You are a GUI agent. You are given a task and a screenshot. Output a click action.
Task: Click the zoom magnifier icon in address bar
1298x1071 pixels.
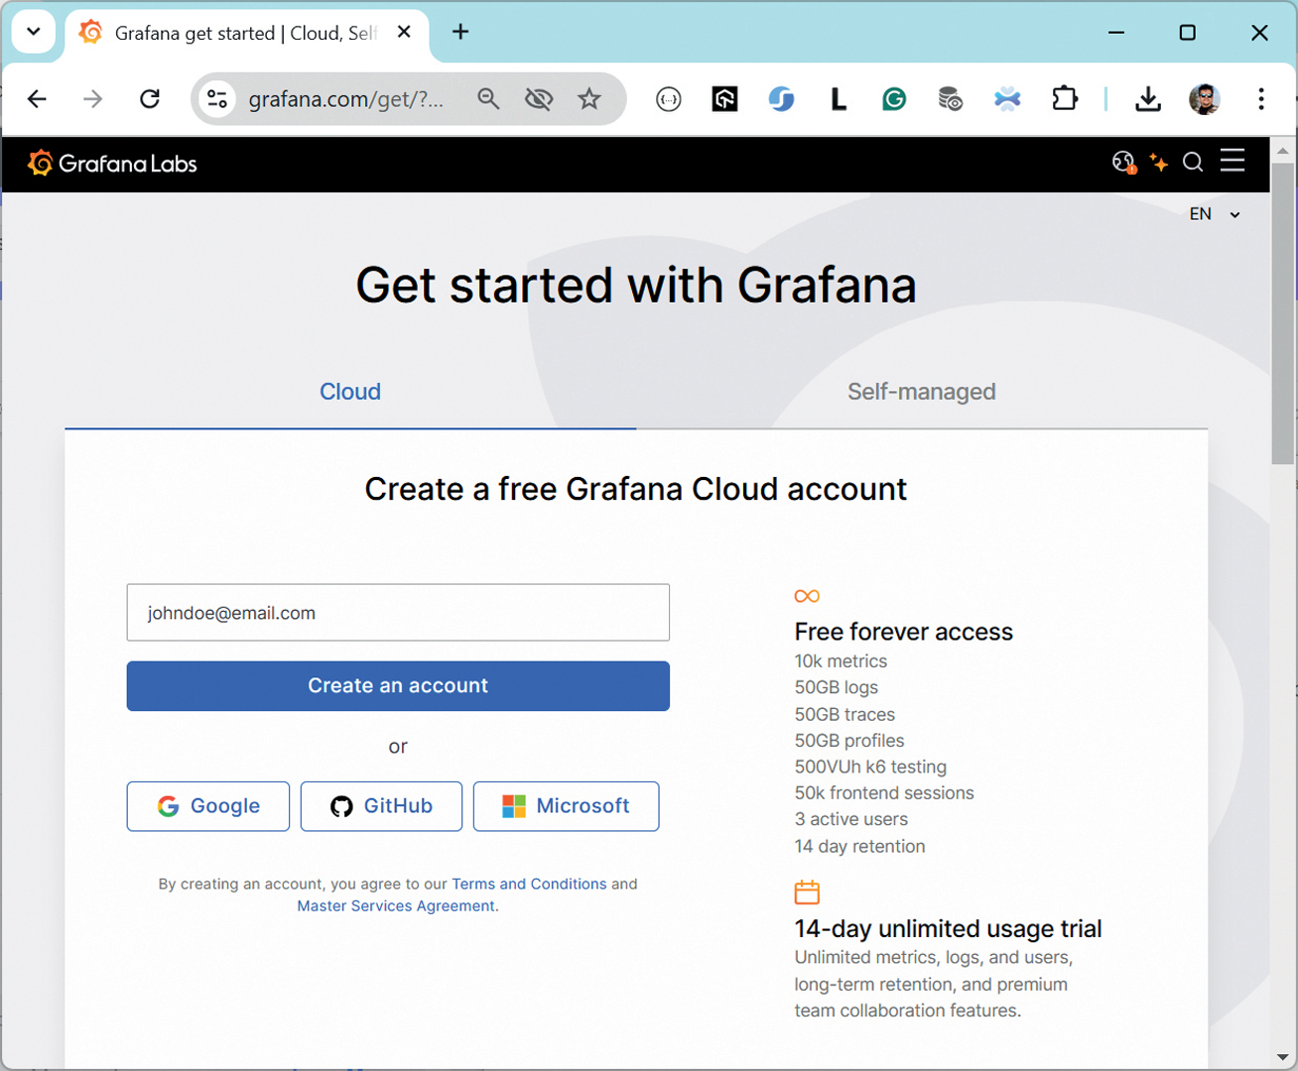(488, 98)
